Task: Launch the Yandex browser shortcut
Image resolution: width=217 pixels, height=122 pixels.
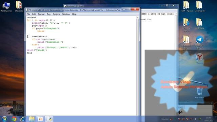Action: coord(199,59)
